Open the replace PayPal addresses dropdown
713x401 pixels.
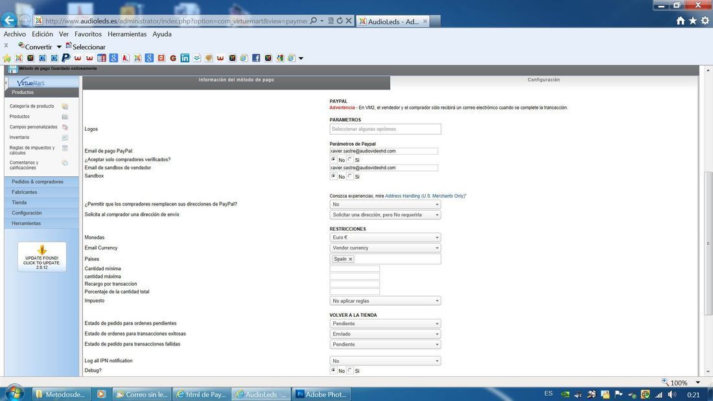[385, 204]
